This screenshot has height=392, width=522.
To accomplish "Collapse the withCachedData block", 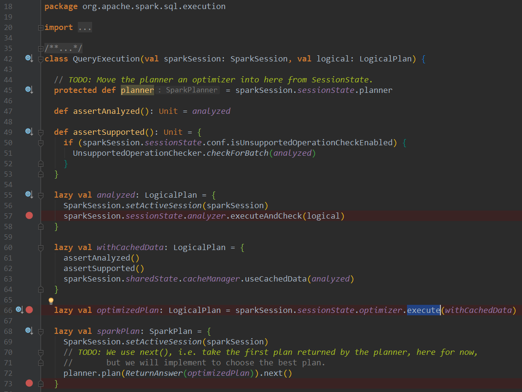I will [41, 248].
